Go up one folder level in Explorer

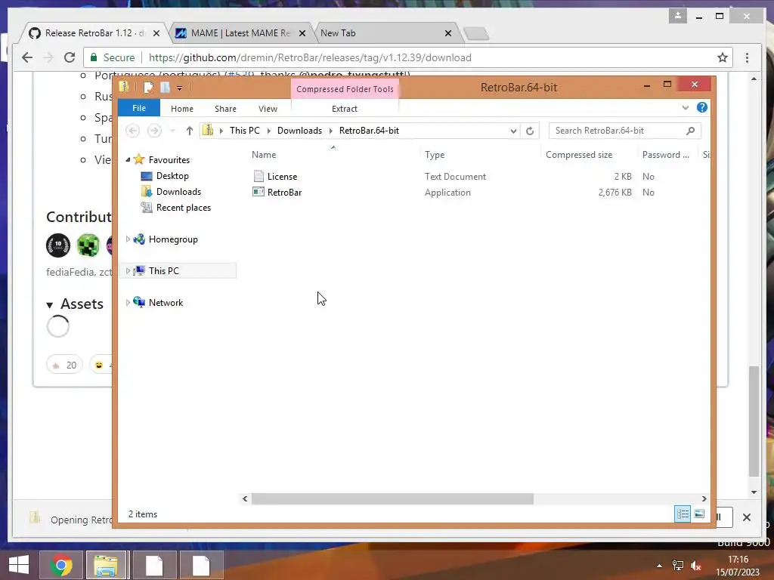(x=190, y=131)
